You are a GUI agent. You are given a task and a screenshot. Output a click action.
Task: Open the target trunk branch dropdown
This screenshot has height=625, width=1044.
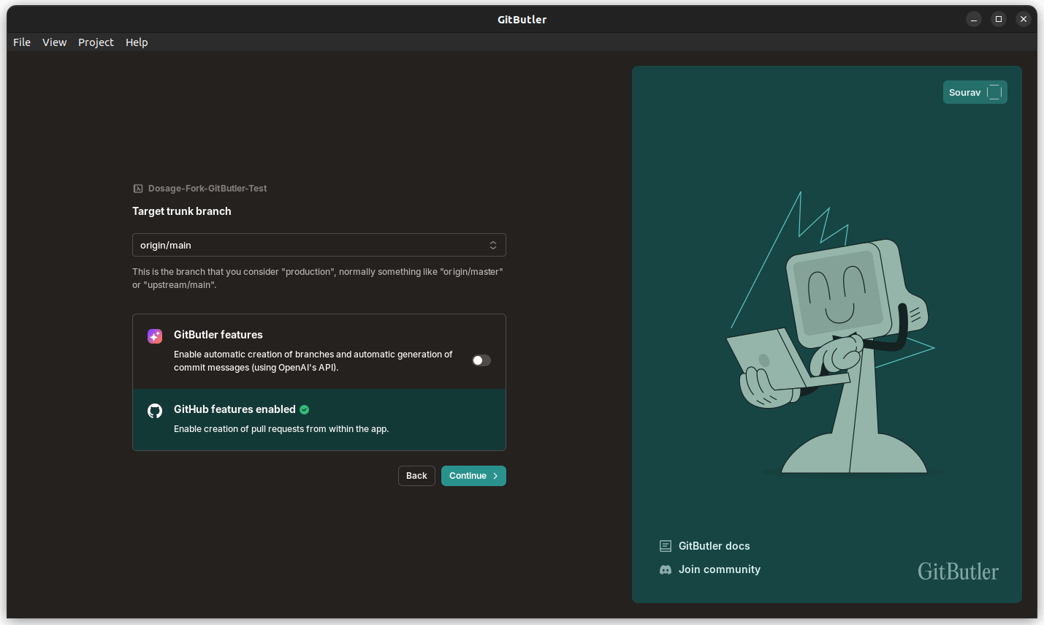point(319,245)
